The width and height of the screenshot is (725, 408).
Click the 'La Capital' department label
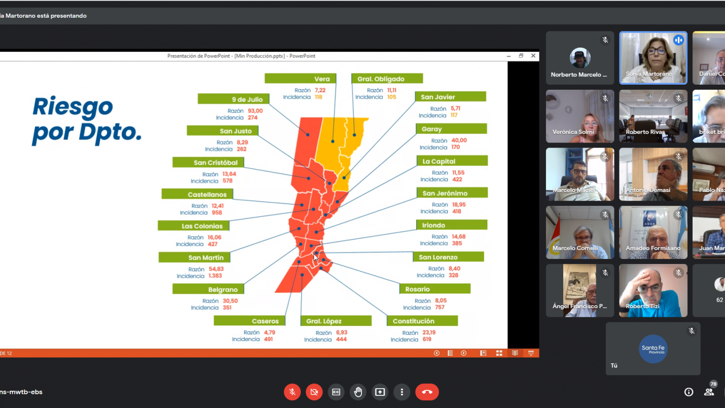tap(451, 161)
